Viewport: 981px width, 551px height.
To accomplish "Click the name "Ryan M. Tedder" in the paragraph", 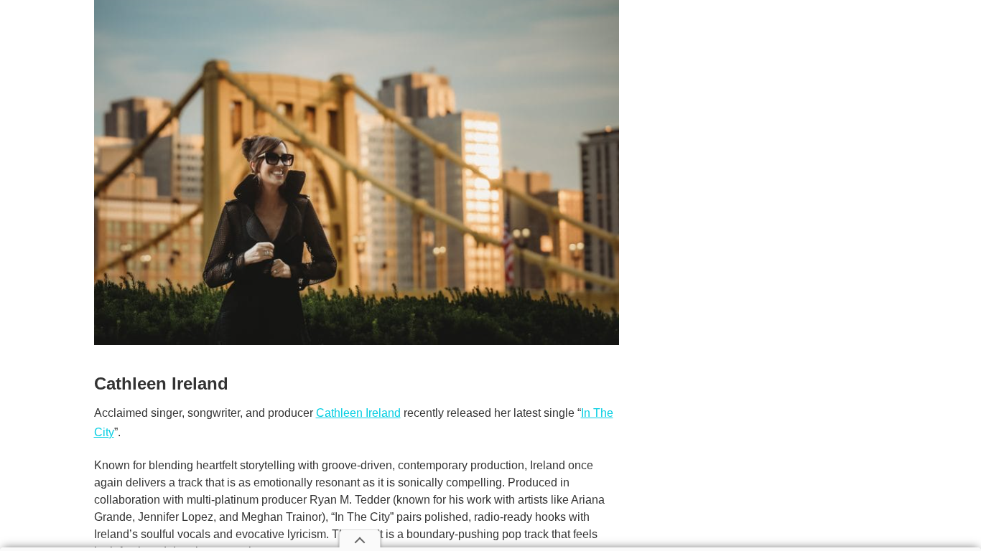I will click(x=348, y=500).
